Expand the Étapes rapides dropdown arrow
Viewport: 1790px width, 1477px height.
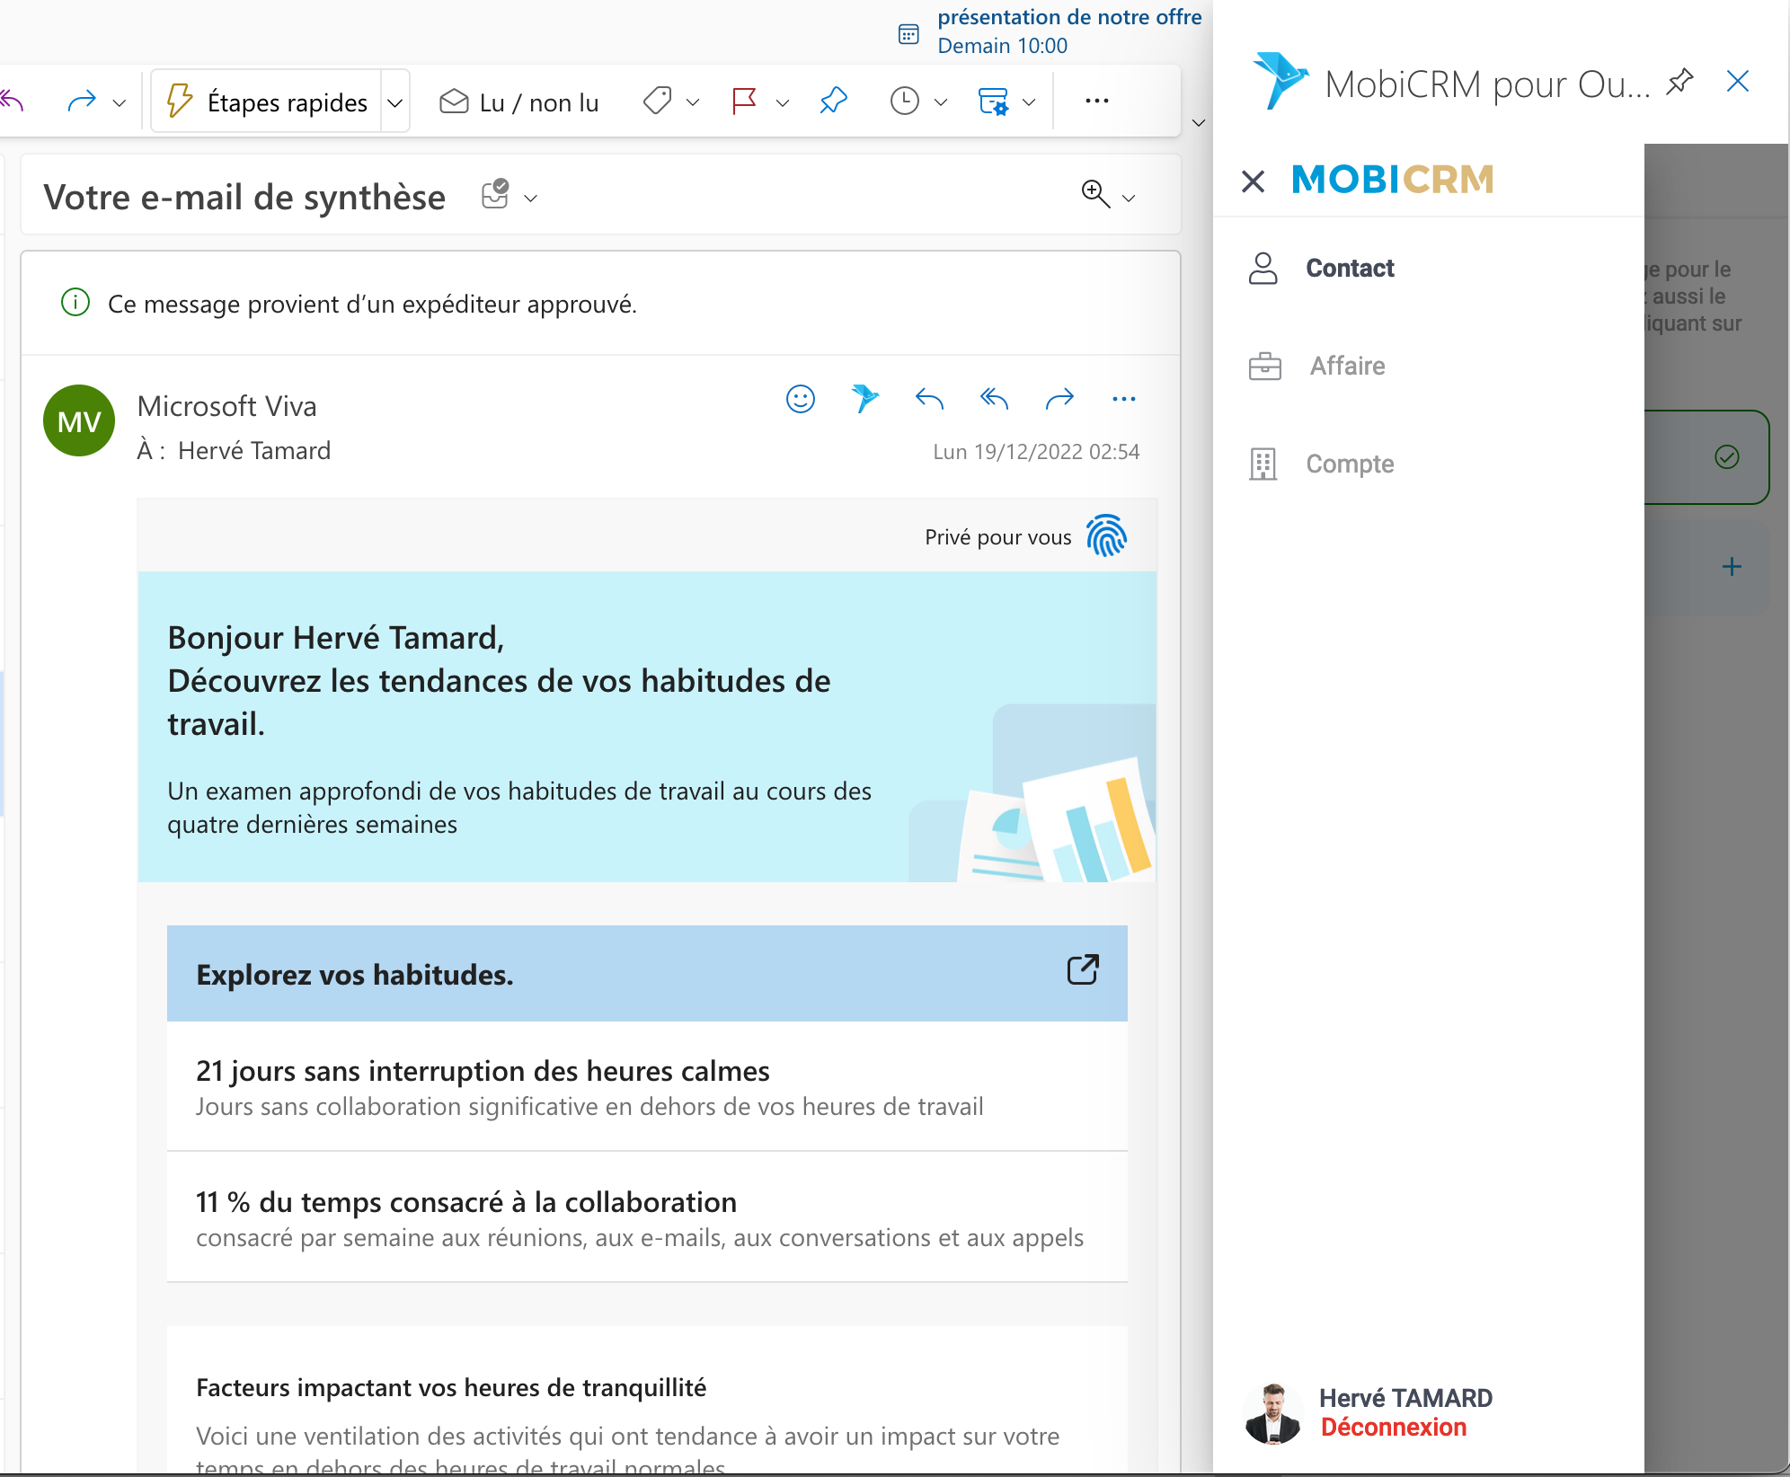pos(394,102)
